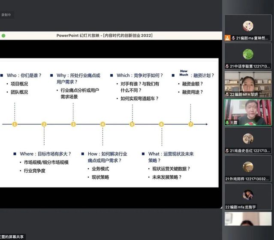Select timeline marker number 1 on the slide

(15, 125)
